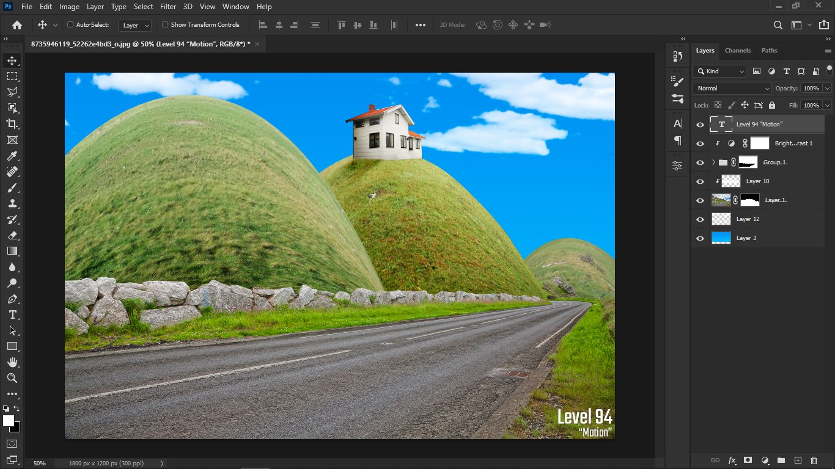Switch to the Channels tab

point(737,51)
